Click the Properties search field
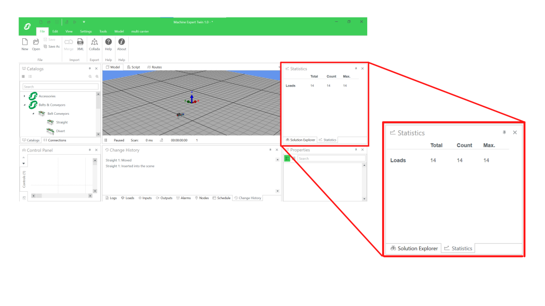 (x=331, y=158)
